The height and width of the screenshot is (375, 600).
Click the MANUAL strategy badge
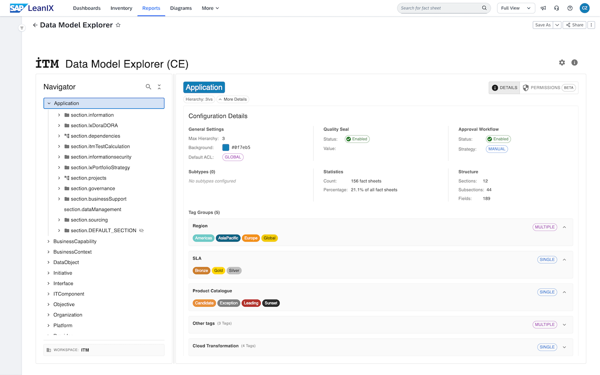tap(497, 149)
